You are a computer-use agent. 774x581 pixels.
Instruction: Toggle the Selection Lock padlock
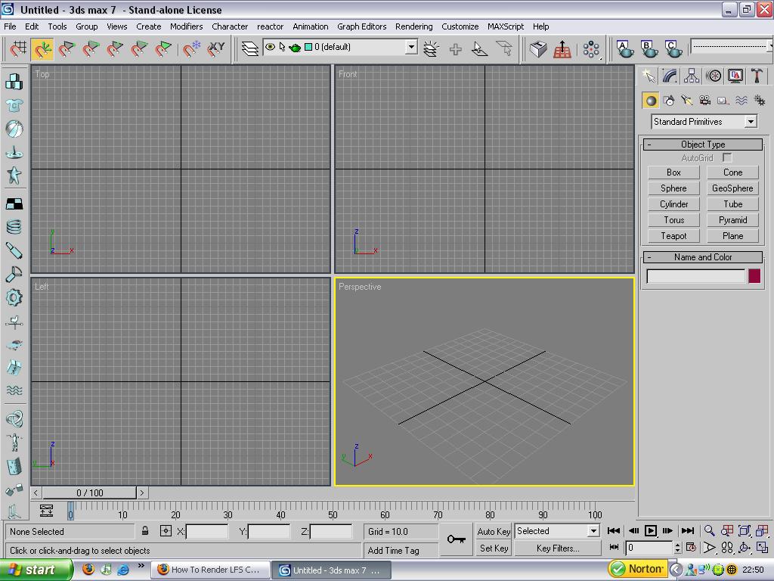tap(145, 531)
